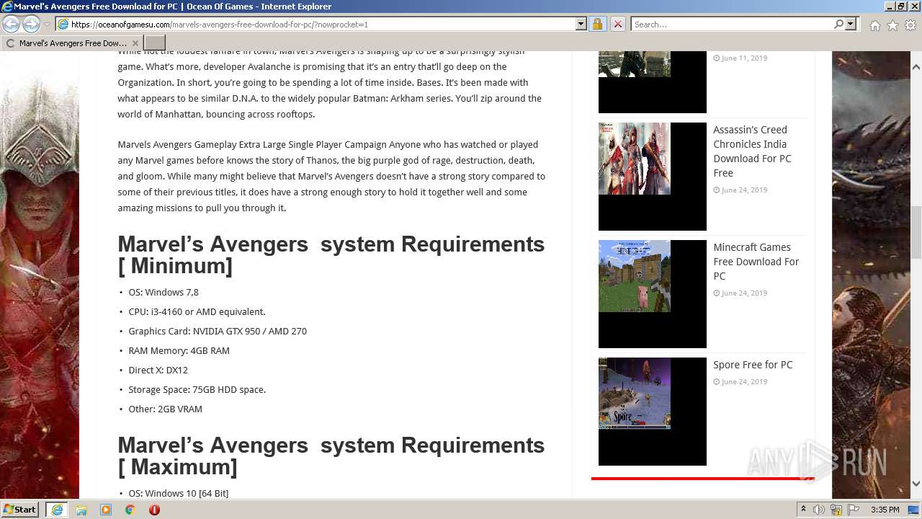Screen dimensions: 922x519
Task: Click the 'OS: Windows 10 [64 Bit]' line
Action: [x=178, y=493]
